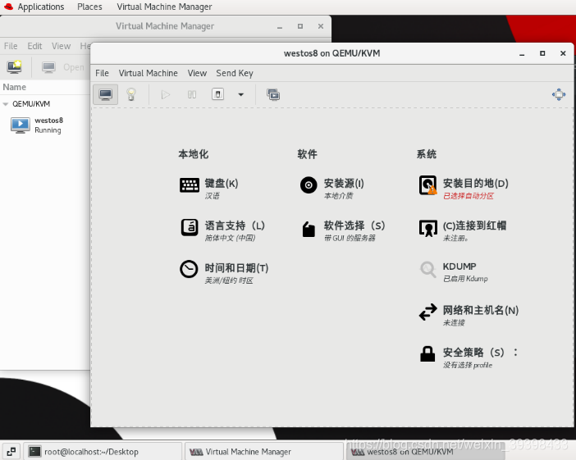Click (C)连接到红帽 label
The width and height of the screenshot is (576, 460).
click(x=474, y=225)
